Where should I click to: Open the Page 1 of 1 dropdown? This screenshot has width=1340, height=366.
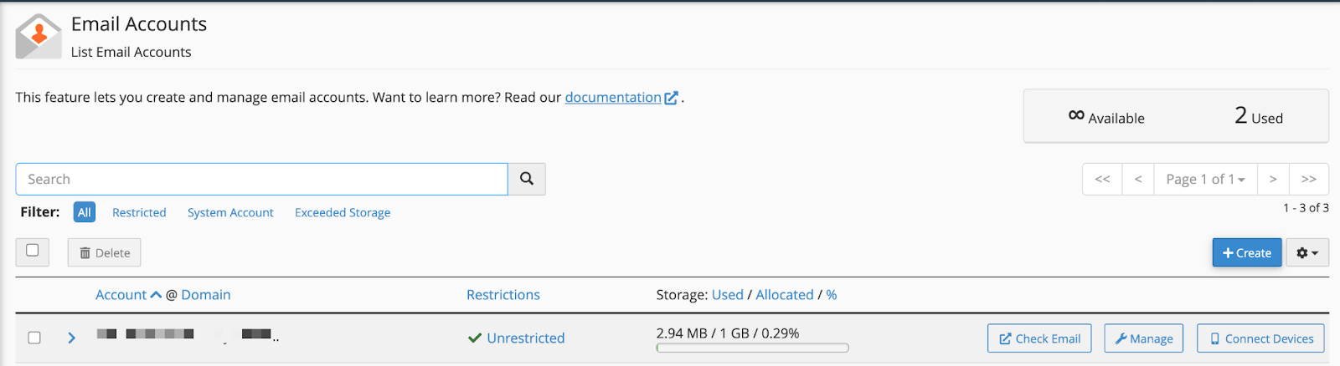coord(1205,179)
